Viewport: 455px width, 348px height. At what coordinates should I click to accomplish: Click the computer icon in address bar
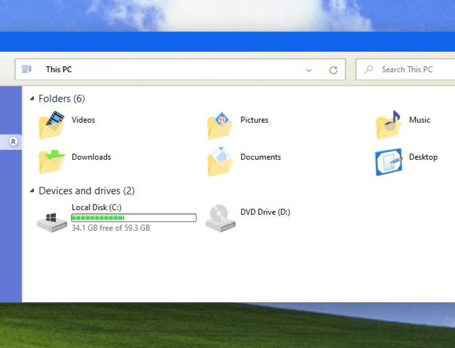point(26,70)
